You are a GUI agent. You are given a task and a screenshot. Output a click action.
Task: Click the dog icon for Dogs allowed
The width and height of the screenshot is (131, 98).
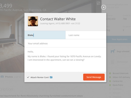click(x=113, y=51)
